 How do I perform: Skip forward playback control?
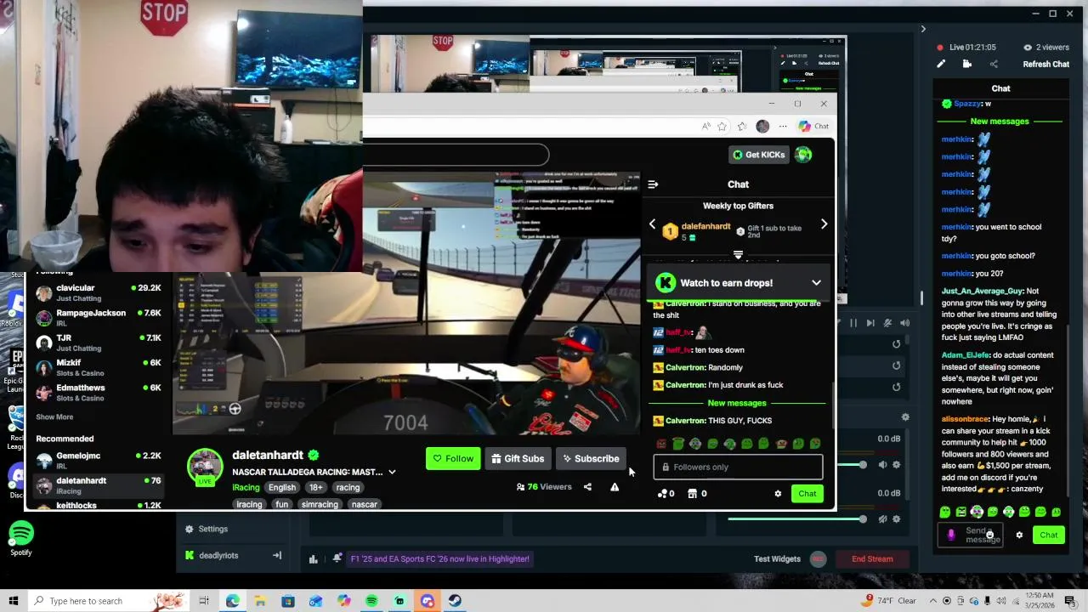(870, 323)
